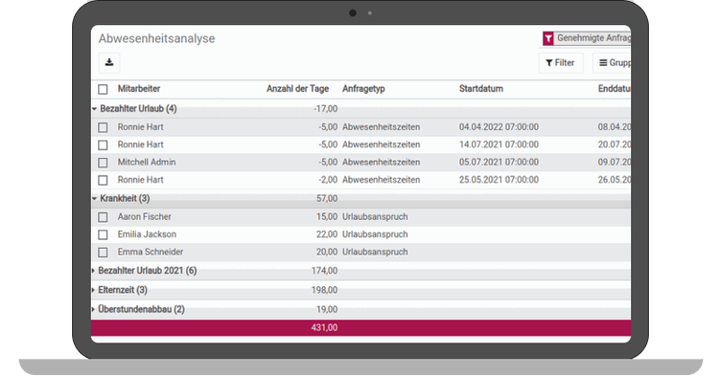Click start date 14.07.2021 07:00:00
The width and height of the screenshot is (721, 376).
coord(499,145)
